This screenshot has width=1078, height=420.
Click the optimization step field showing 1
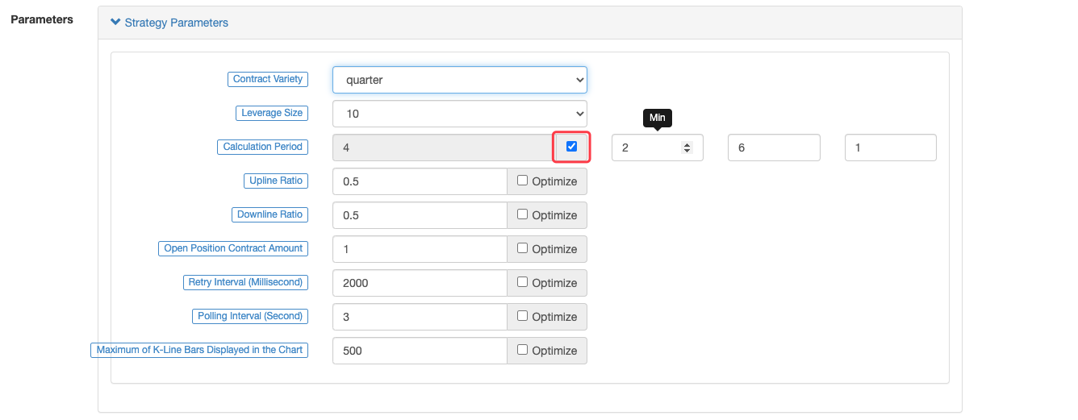pos(890,148)
